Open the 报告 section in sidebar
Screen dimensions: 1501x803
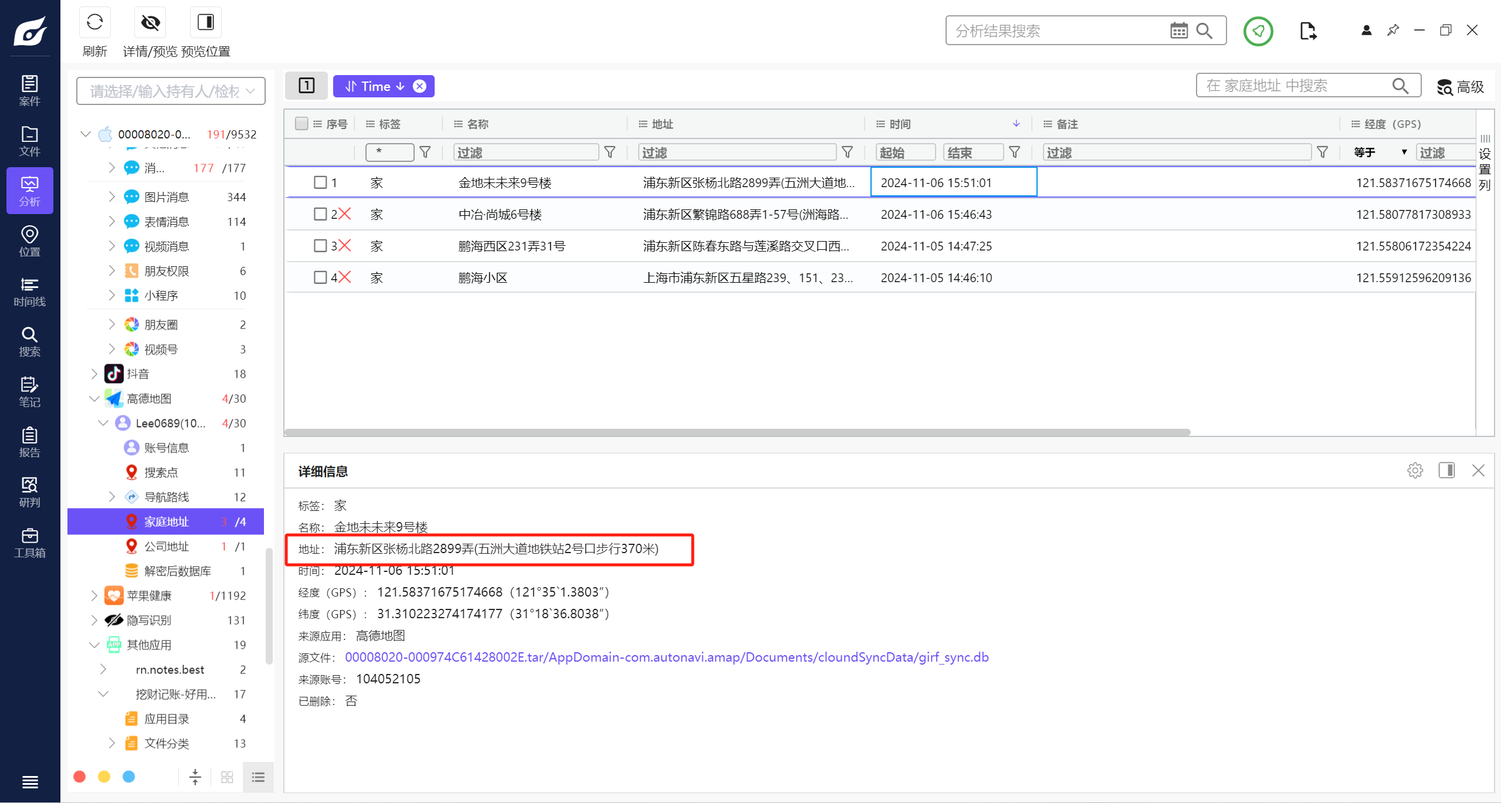coord(29,442)
